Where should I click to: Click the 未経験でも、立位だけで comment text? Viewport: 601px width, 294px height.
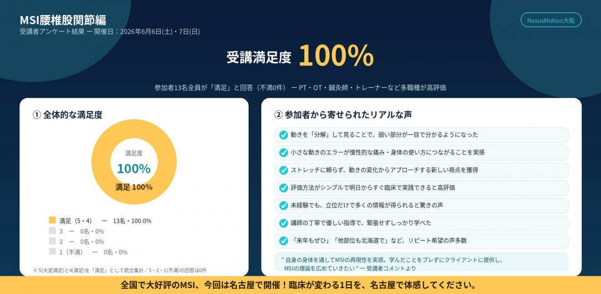point(367,205)
